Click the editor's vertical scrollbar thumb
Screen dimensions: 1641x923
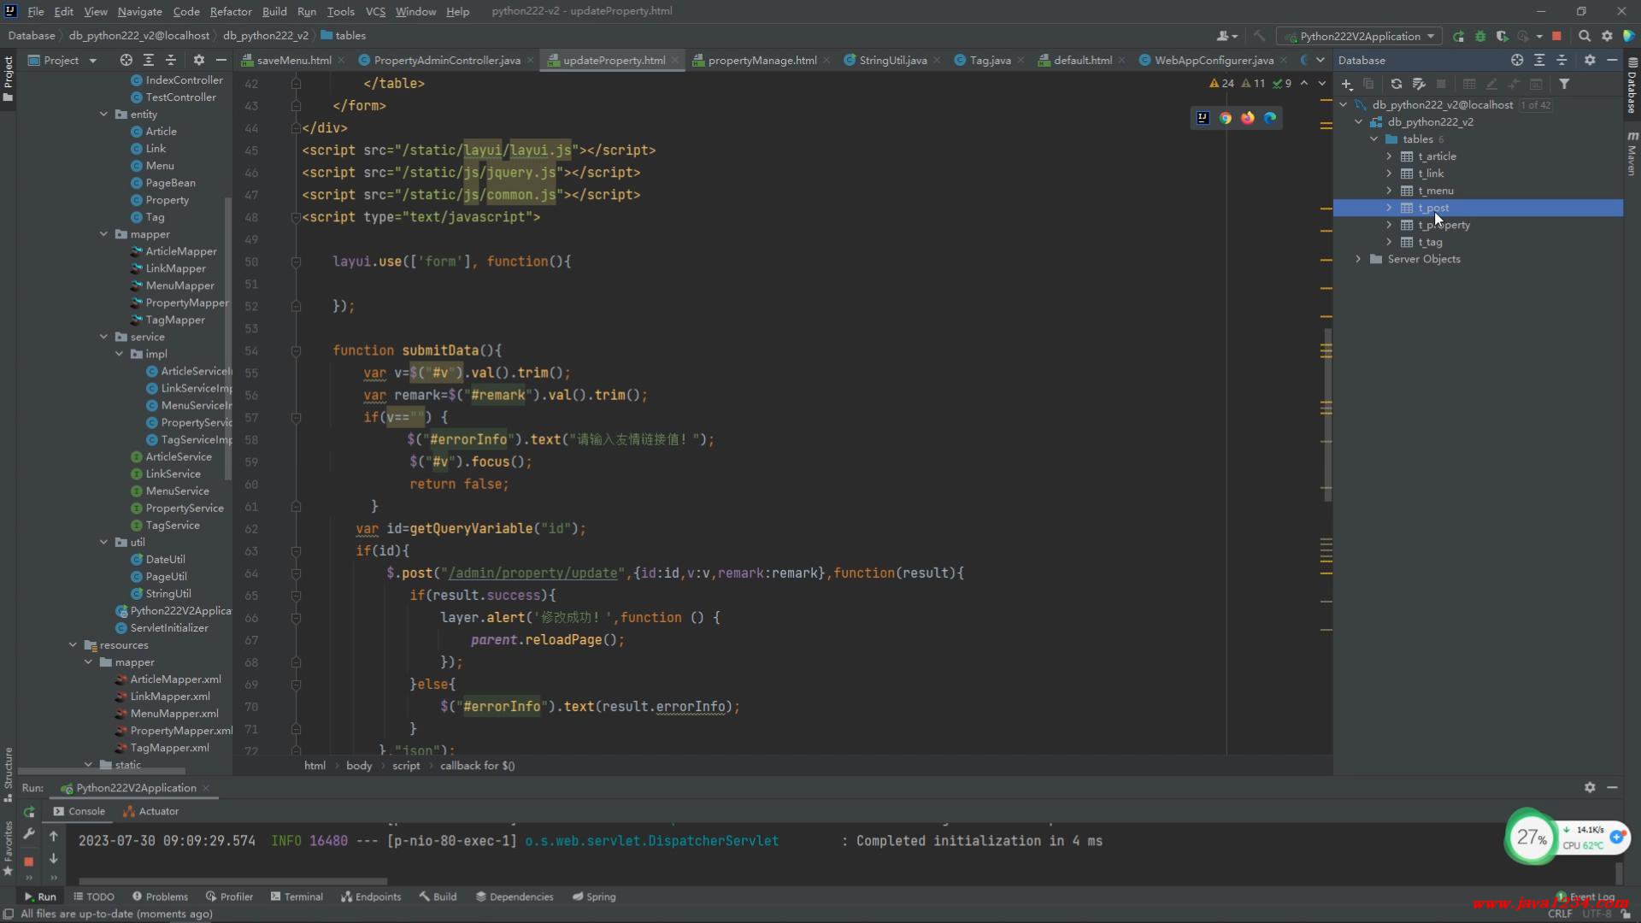[1326, 414]
